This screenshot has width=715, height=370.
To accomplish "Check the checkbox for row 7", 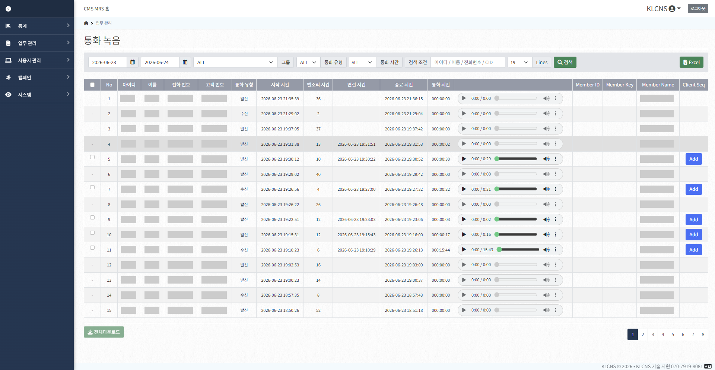I will click(x=92, y=187).
